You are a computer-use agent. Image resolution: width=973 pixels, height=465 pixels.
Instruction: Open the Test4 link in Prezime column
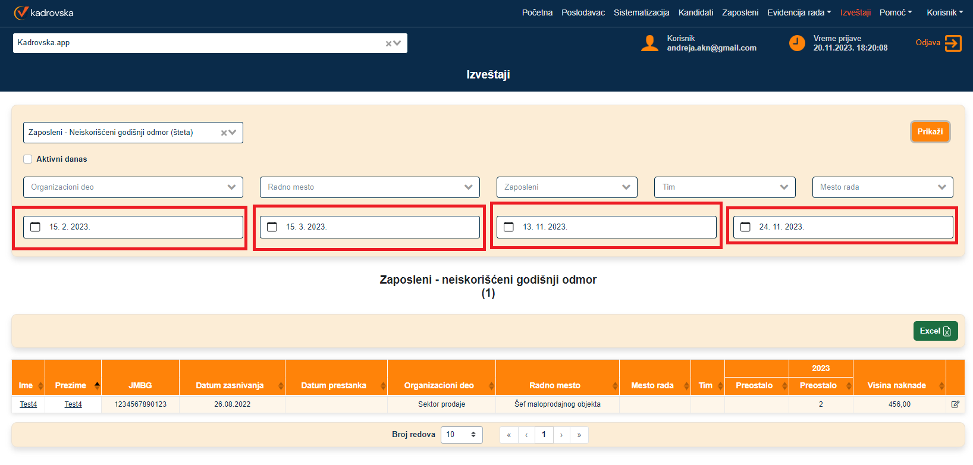(73, 404)
